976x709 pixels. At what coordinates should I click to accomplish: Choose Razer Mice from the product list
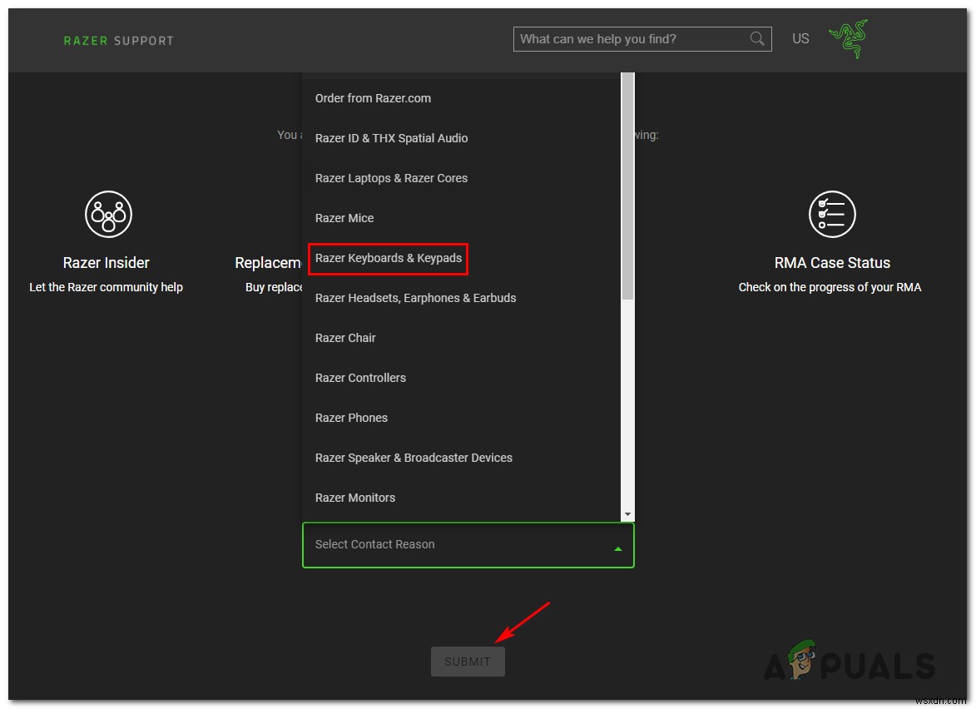click(344, 217)
